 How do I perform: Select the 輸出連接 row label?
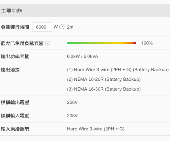coord(10,70)
